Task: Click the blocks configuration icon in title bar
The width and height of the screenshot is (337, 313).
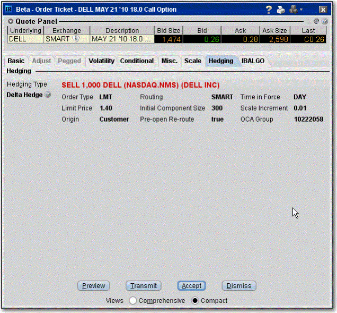Action: pyautogui.click(x=294, y=9)
